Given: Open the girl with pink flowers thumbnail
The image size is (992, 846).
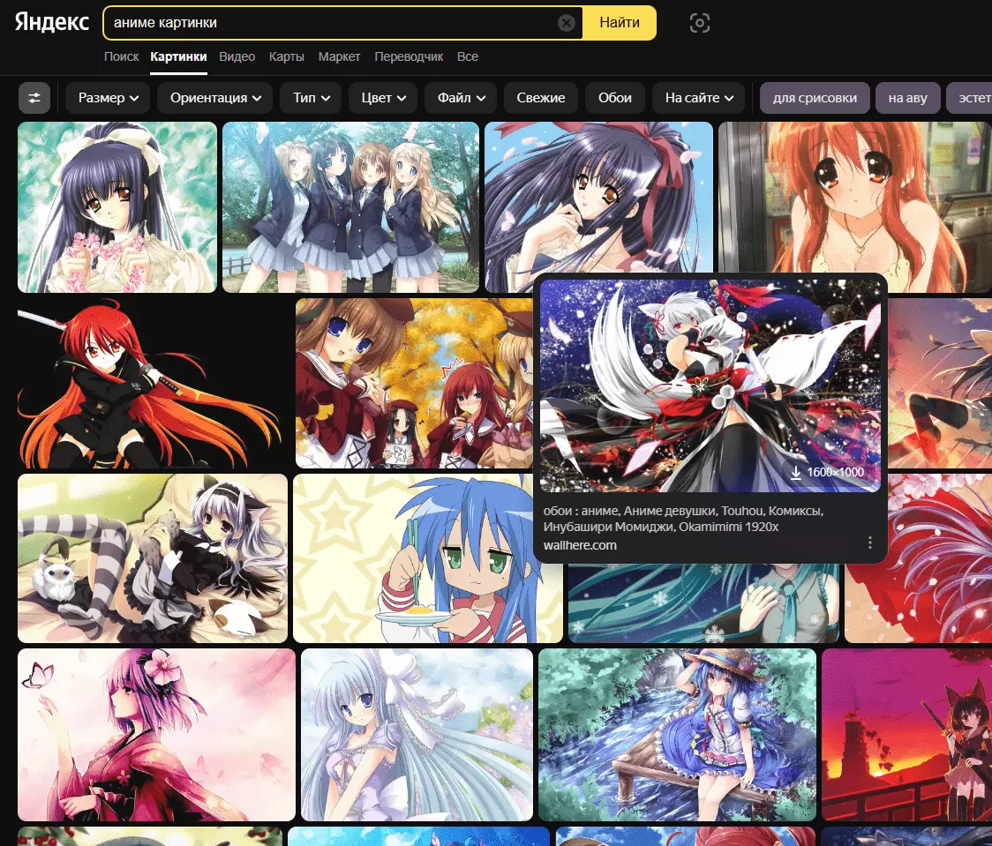Looking at the screenshot, I should tap(117, 207).
